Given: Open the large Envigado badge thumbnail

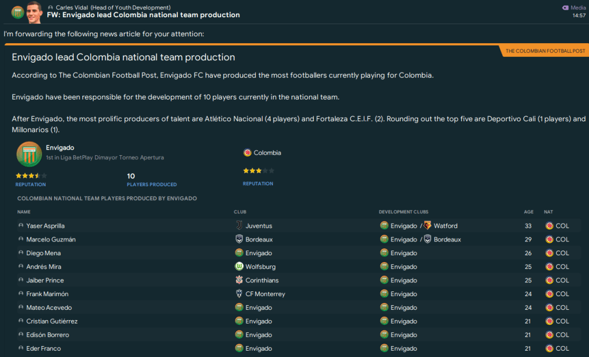Looking at the screenshot, I should [29, 154].
